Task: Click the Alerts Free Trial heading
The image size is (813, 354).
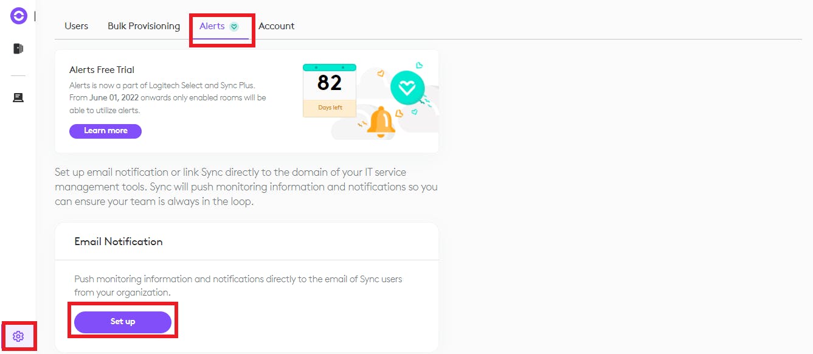Action: pos(102,70)
